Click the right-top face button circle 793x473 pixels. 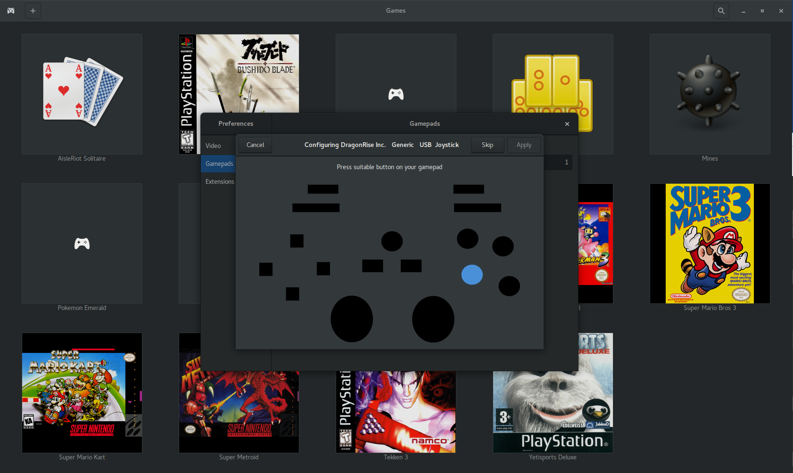[503, 246]
